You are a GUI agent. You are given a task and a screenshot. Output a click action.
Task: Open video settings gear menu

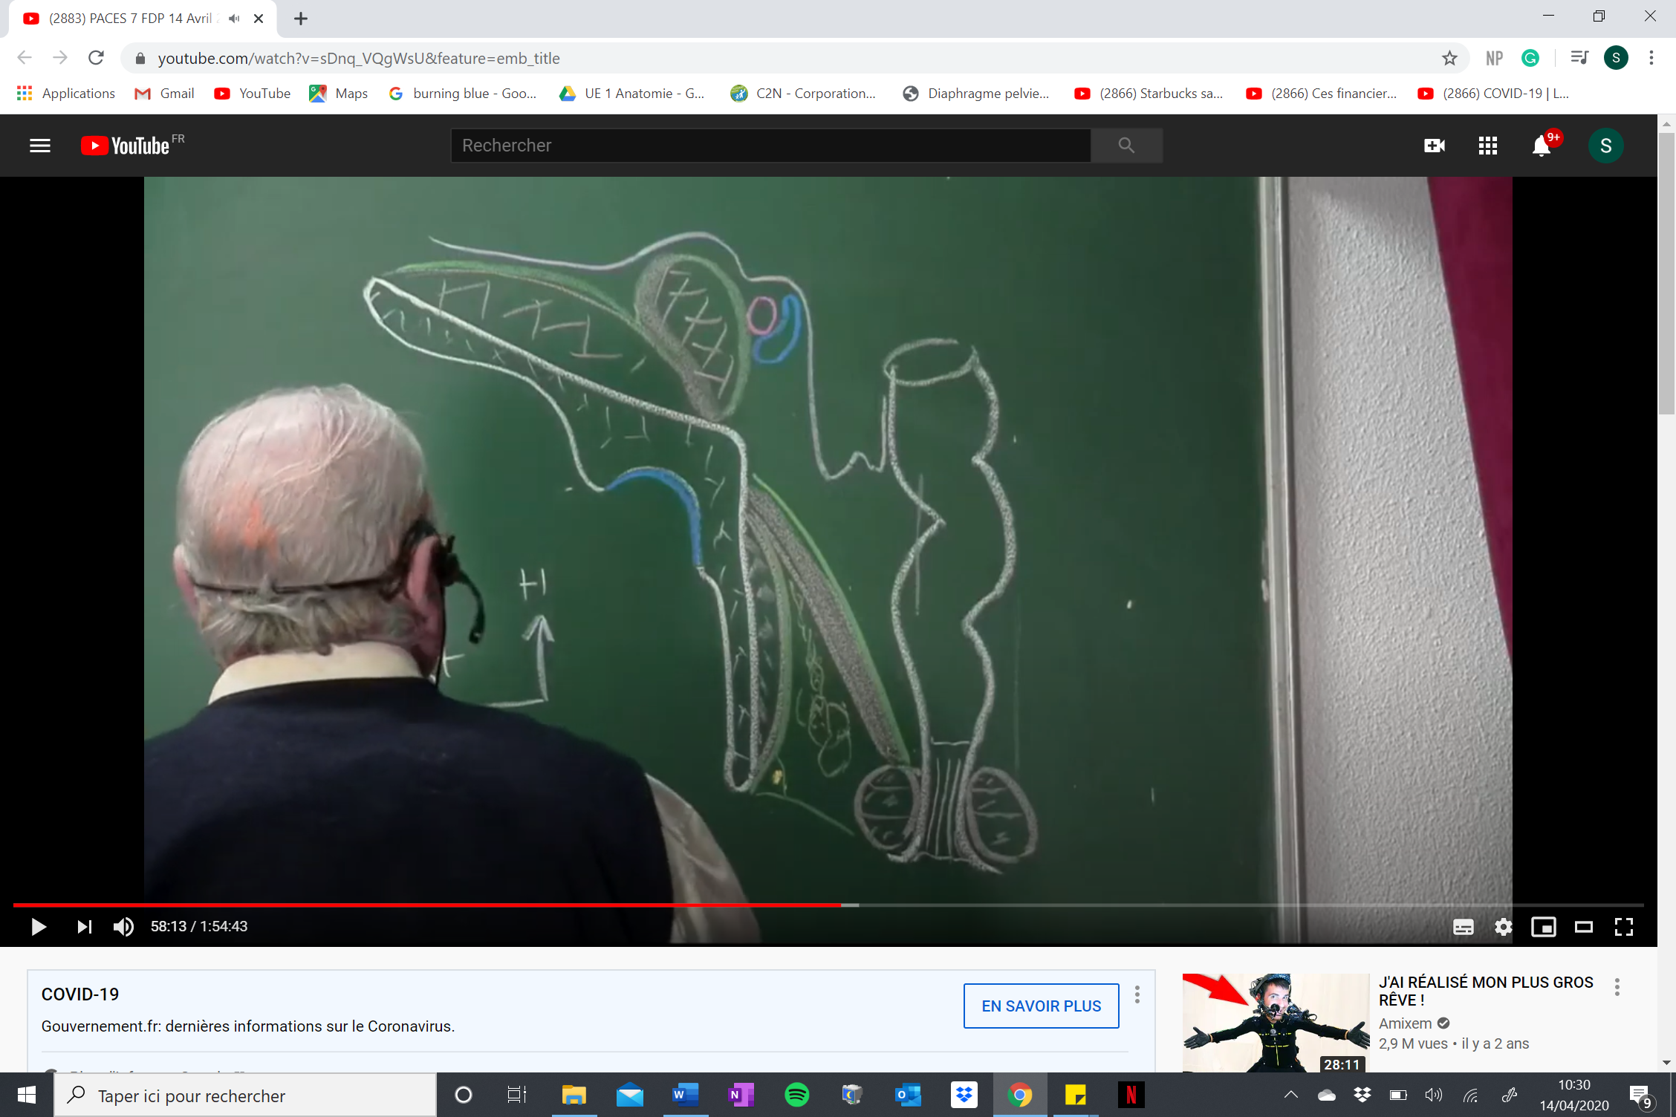pyautogui.click(x=1503, y=927)
